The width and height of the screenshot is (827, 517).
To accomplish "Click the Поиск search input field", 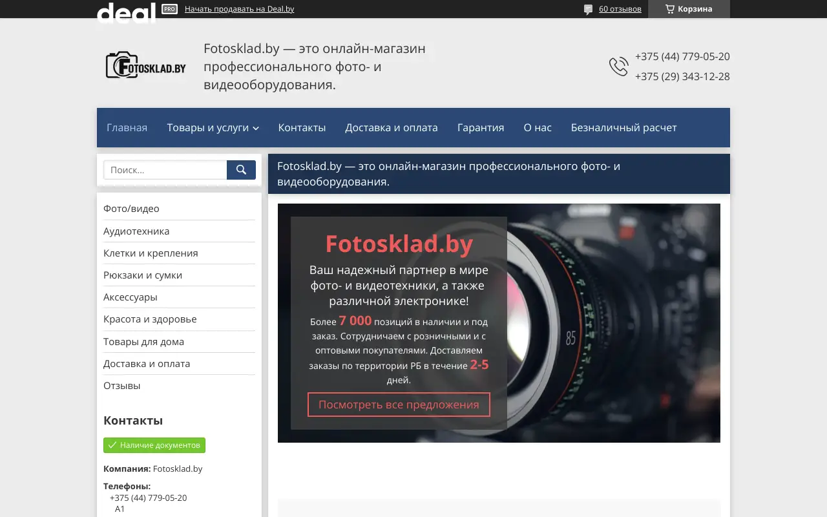I will pyautogui.click(x=165, y=169).
